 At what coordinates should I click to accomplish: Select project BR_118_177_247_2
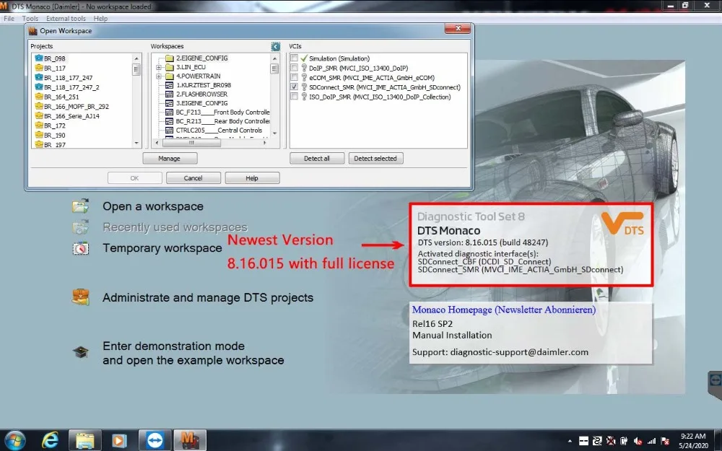(x=71, y=87)
